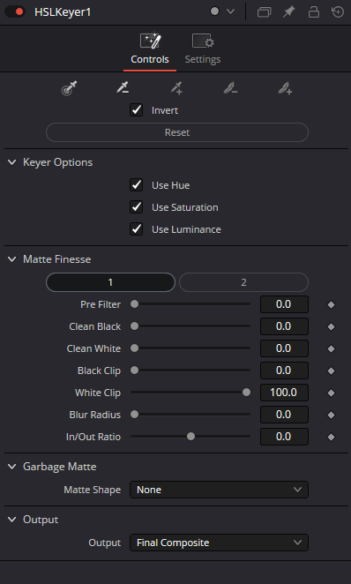Click the HSLKeyer1 node name
The height and width of the screenshot is (584, 351).
63,12
